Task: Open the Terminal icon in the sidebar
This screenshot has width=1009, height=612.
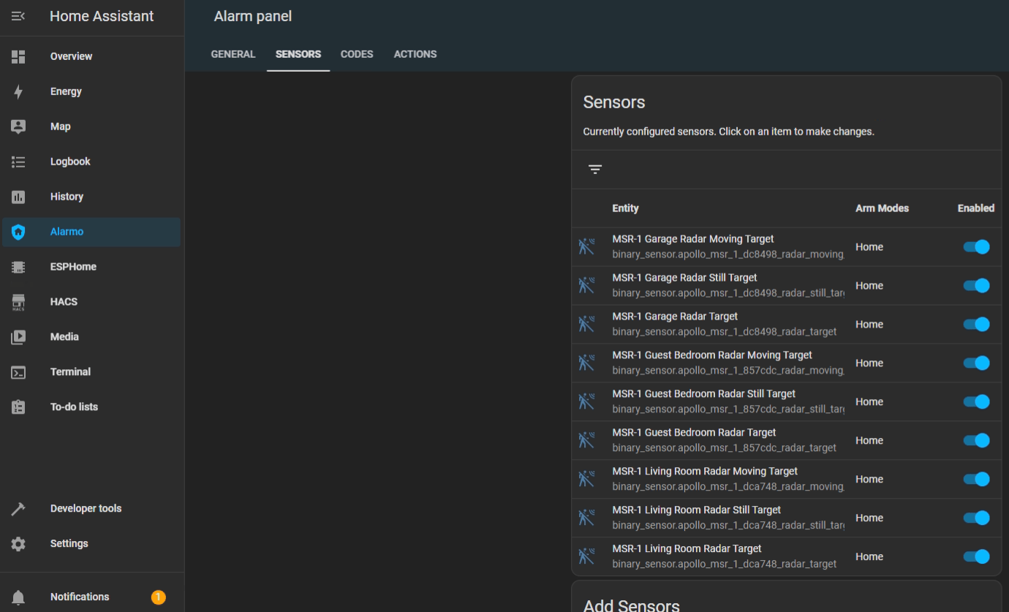Action: pyautogui.click(x=18, y=372)
